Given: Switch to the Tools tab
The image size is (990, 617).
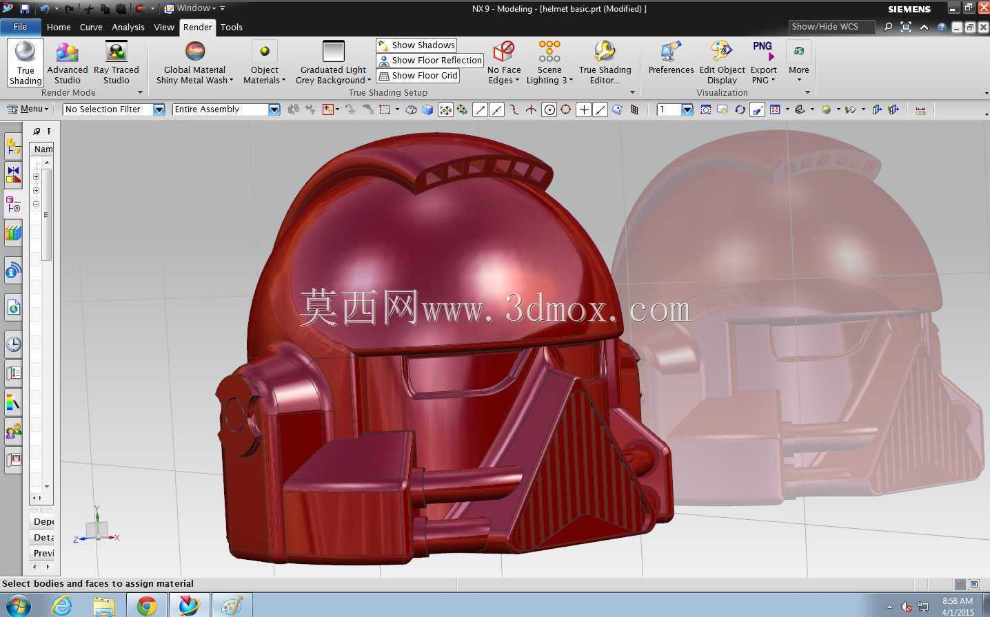Looking at the screenshot, I should [232, 28].
